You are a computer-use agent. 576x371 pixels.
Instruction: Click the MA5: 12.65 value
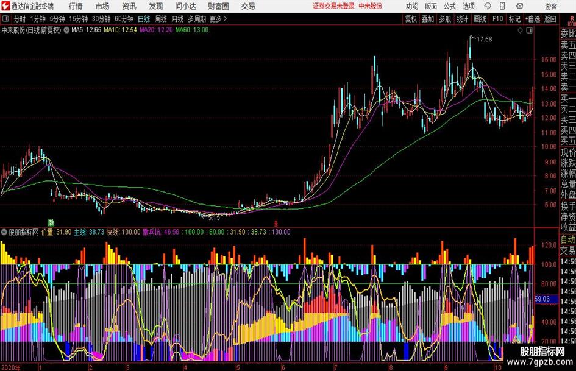click(x=87, y=30)
